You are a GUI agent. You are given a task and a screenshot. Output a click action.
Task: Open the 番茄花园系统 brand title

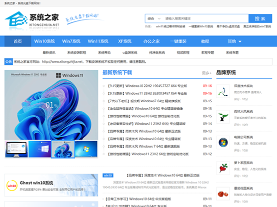pyautogui.click(x=243, y=189)
